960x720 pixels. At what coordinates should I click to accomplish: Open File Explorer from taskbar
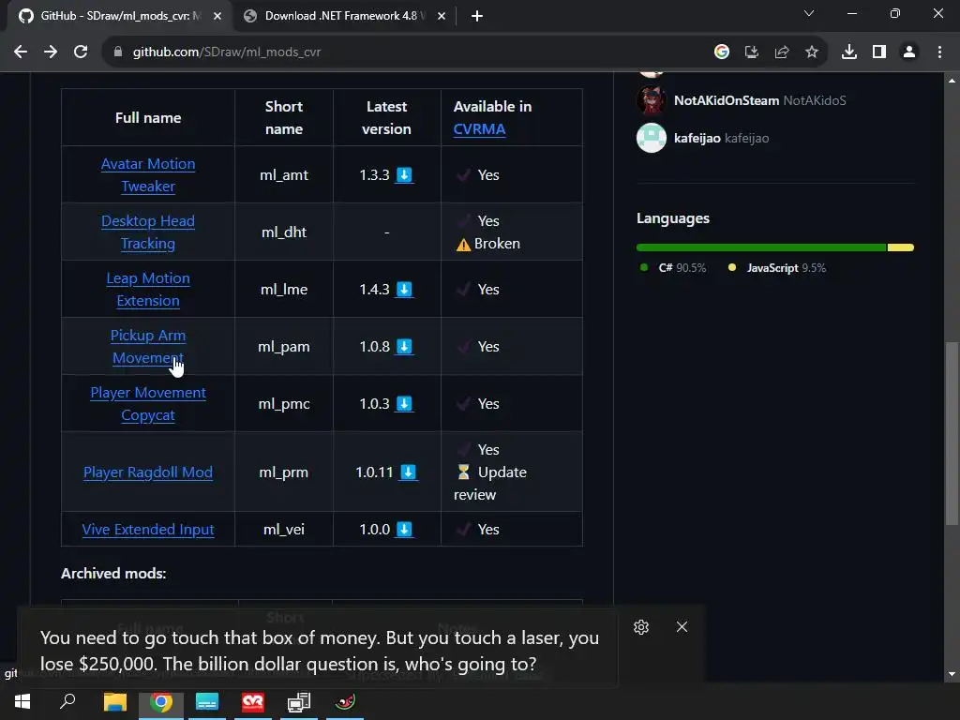click(114, 702)
